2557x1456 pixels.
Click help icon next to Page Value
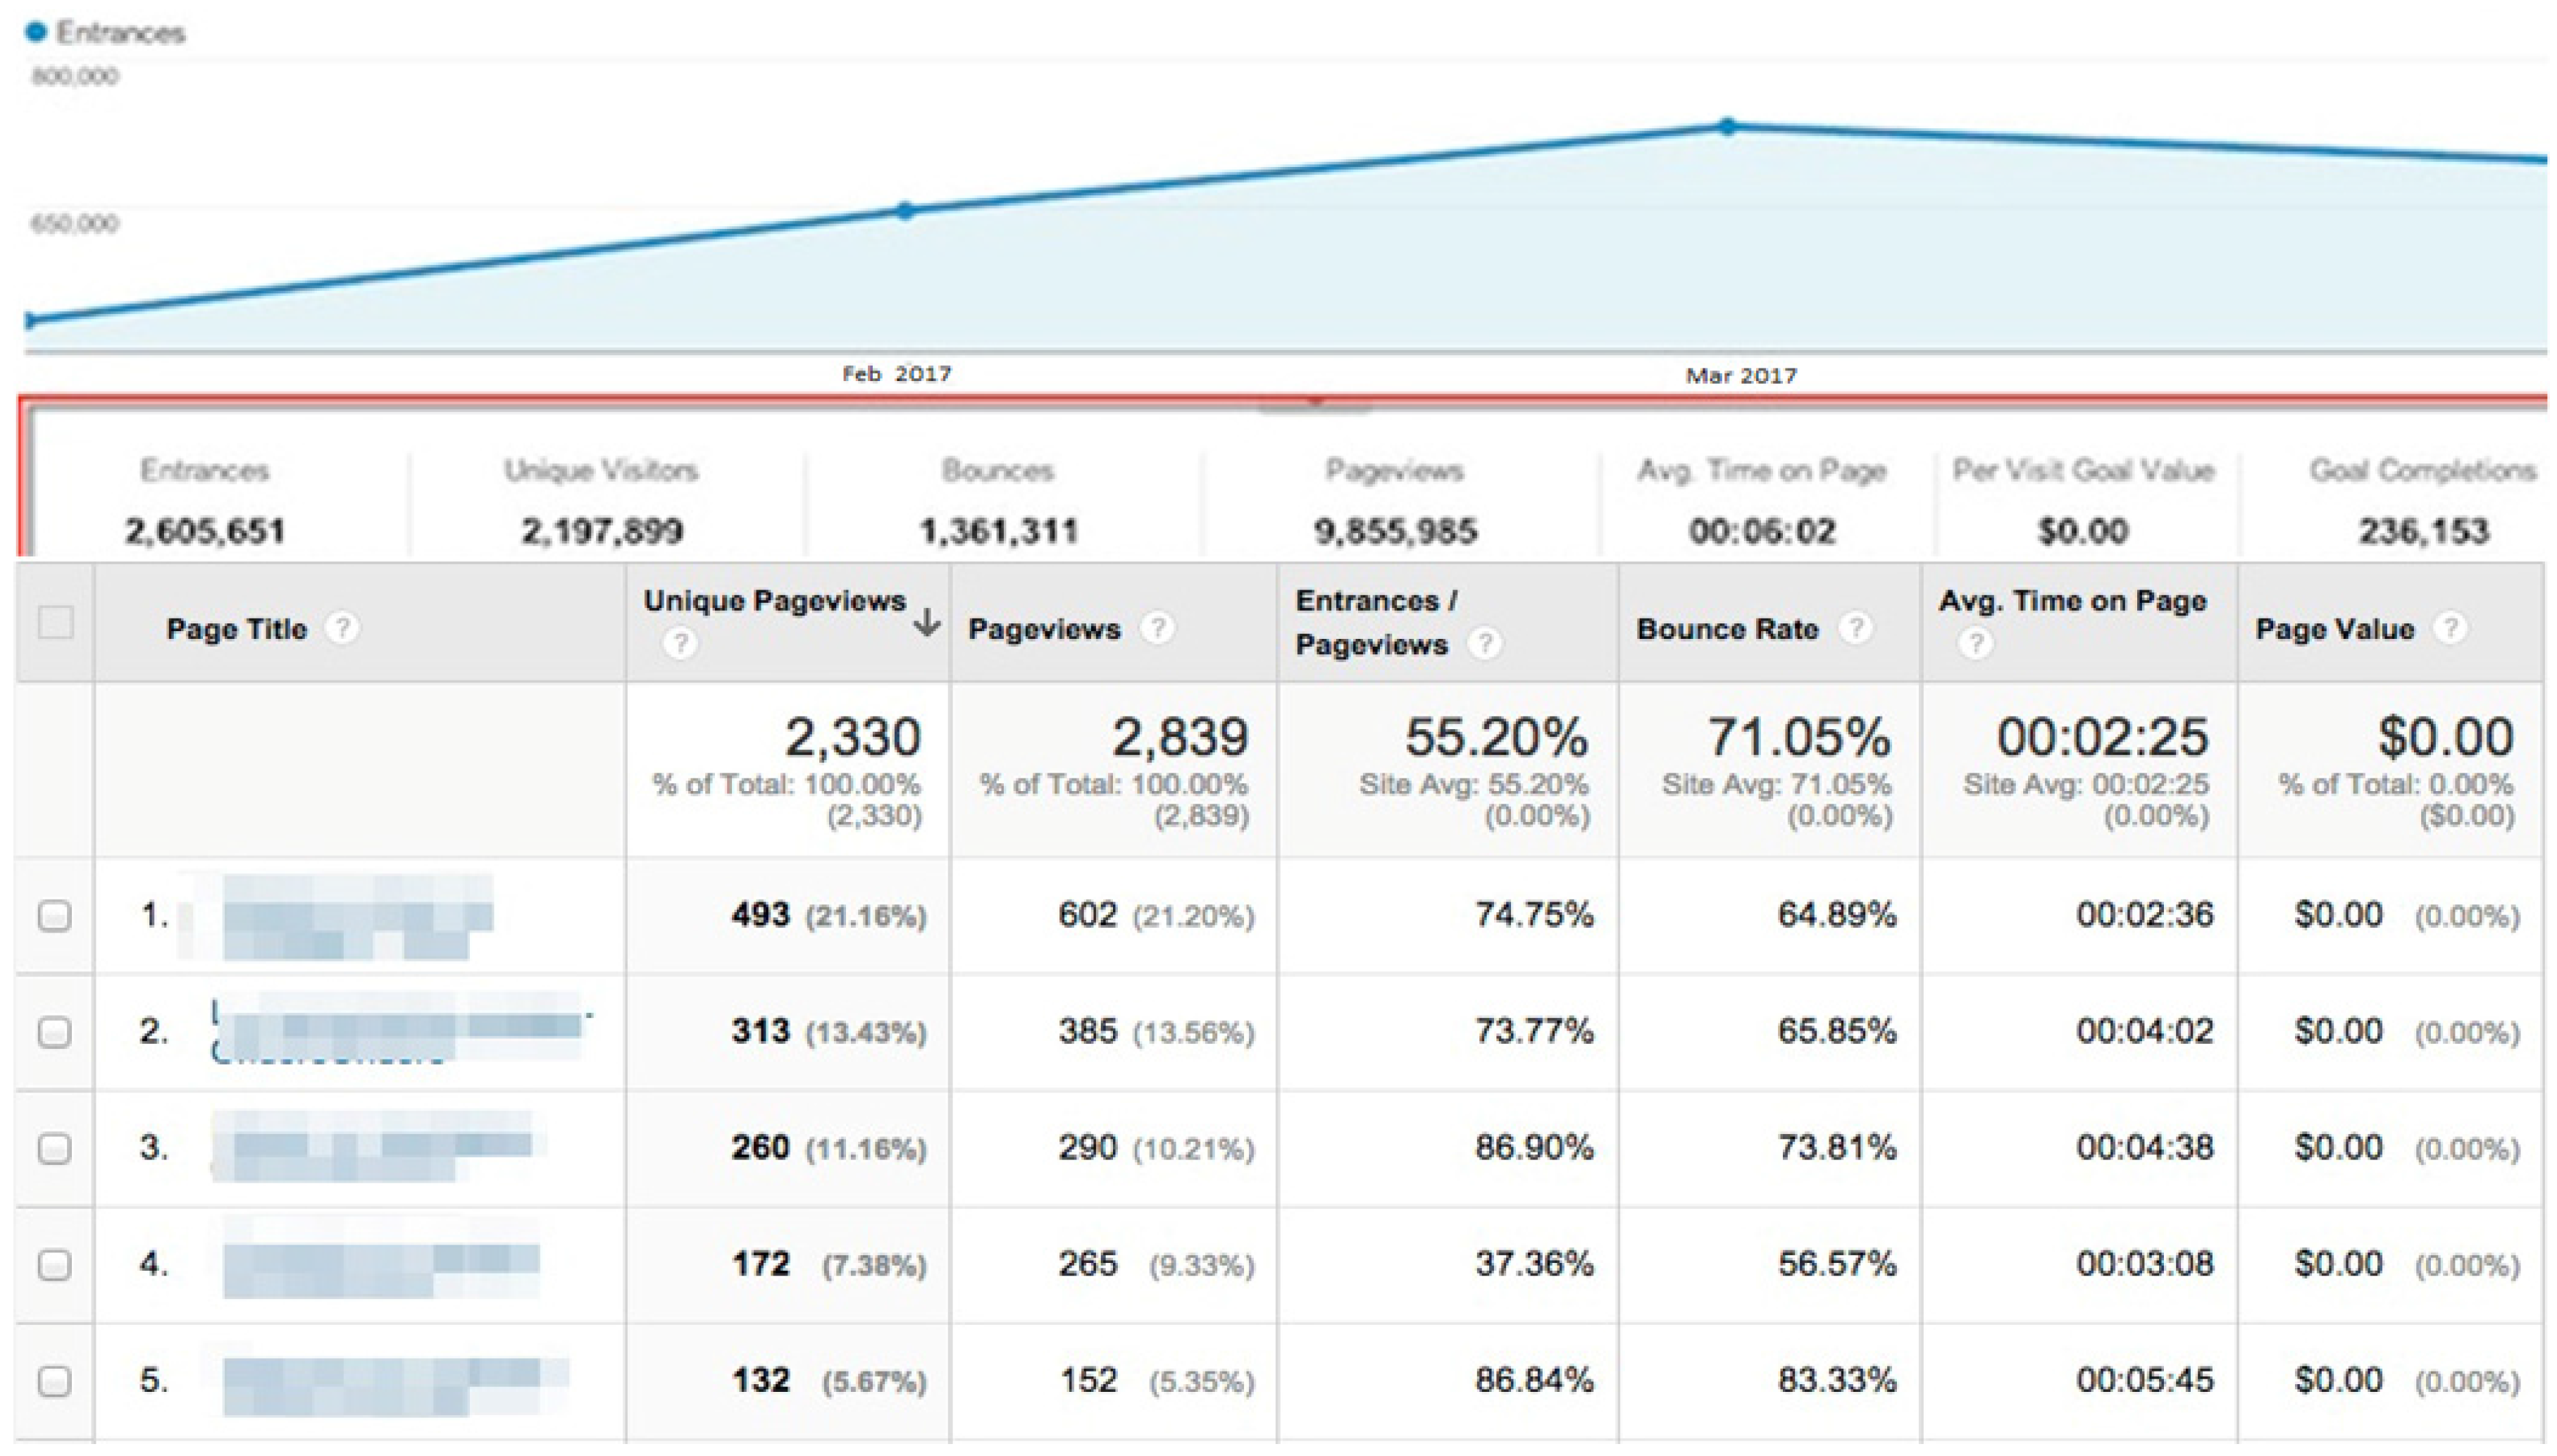pos(2450,628)
